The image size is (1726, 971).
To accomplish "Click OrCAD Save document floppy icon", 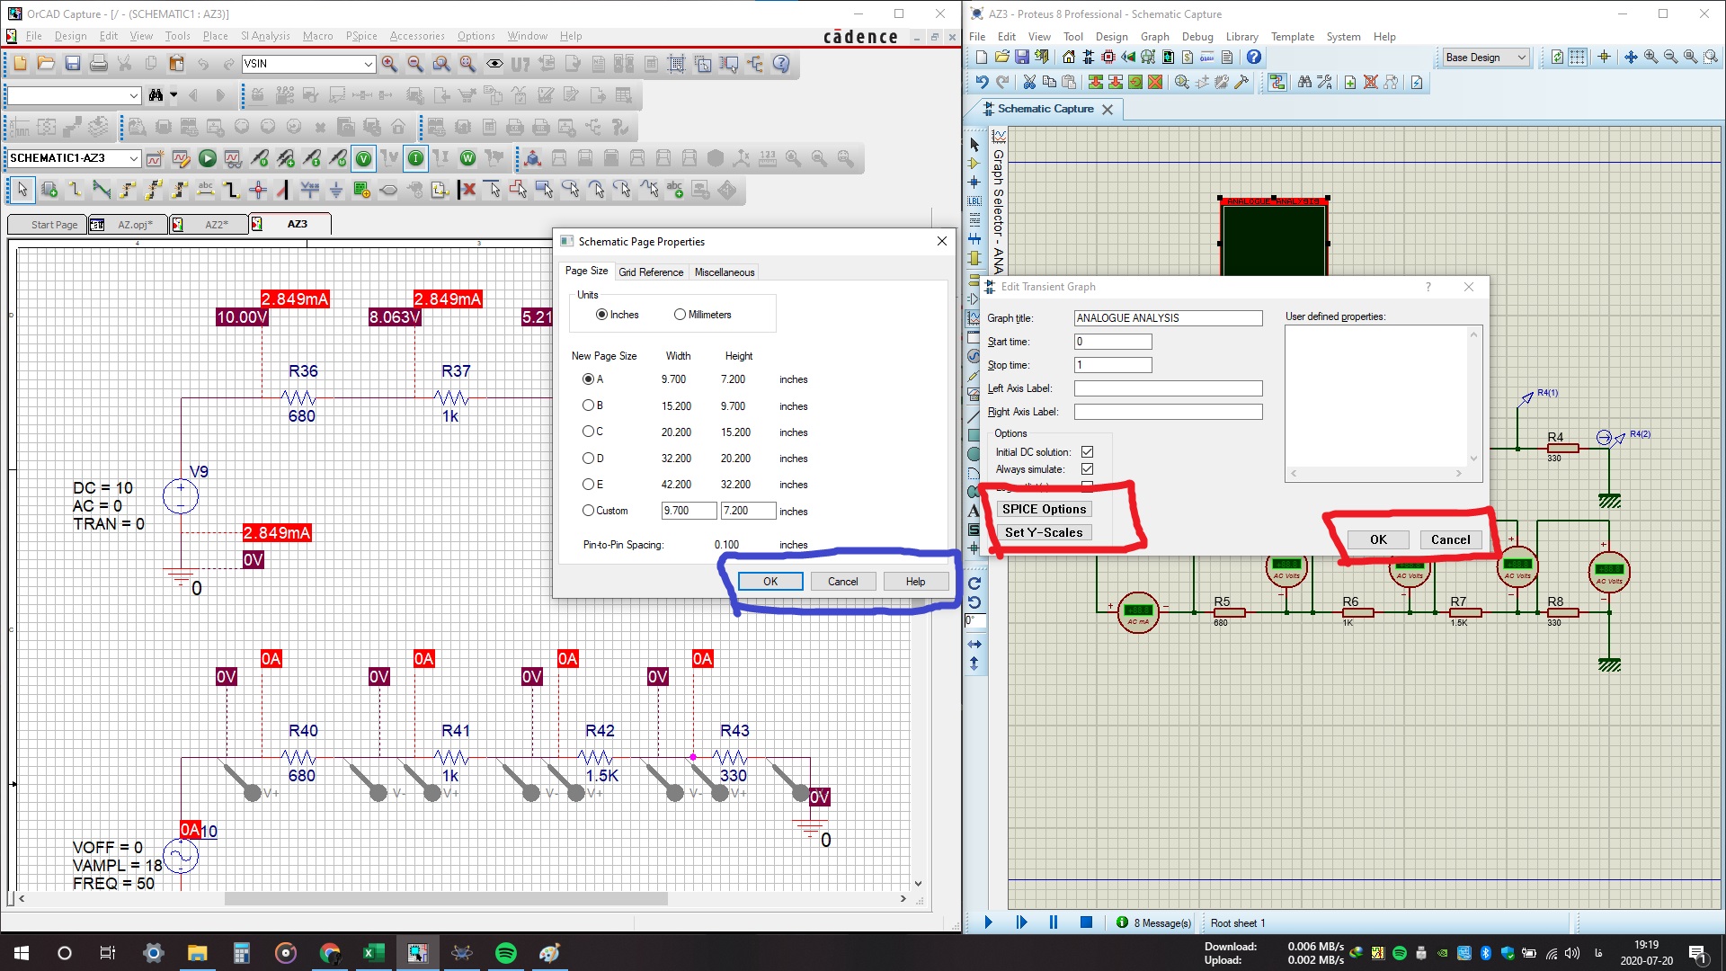I will [x=73, y=64].
